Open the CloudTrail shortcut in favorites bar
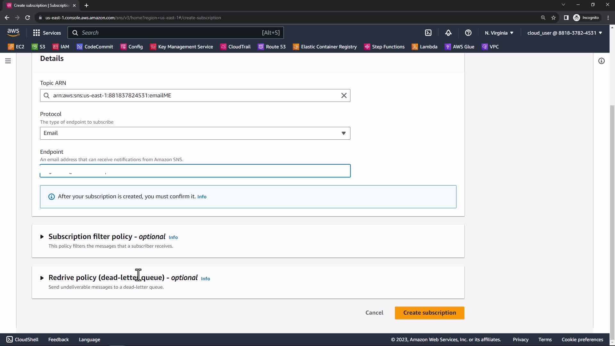 pyautogui.click(x=235, y=47)
